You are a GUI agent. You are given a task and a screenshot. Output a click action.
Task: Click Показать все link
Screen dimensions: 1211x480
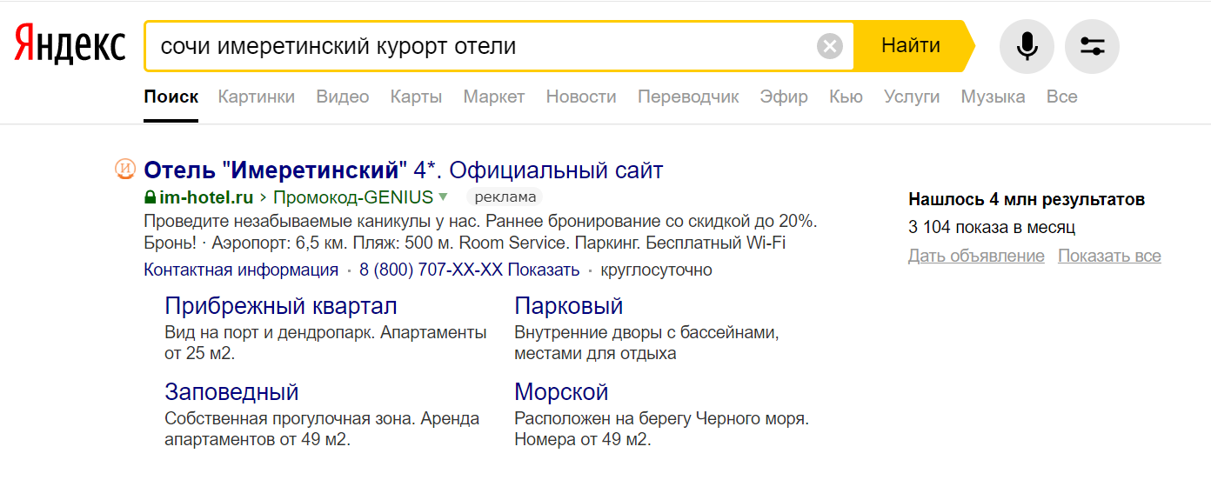coord(1109,256)
